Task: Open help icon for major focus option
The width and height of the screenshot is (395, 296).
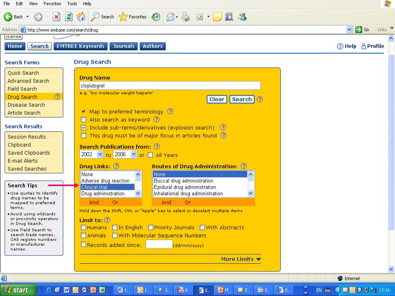Action: point(223,135)
